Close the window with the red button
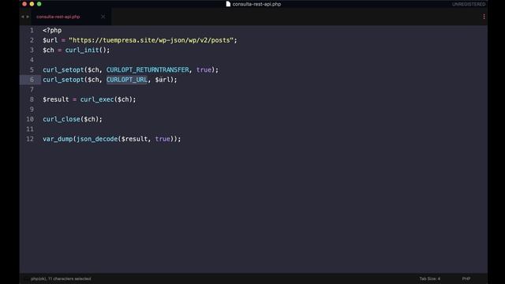 pos(24,4)
